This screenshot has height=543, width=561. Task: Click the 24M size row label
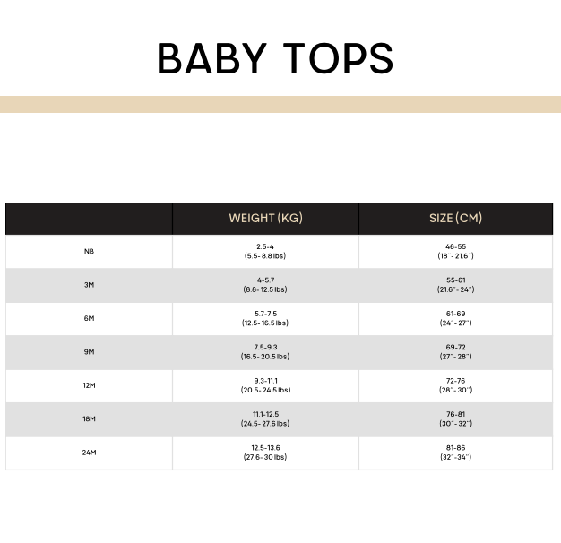[x=89, y=452]
